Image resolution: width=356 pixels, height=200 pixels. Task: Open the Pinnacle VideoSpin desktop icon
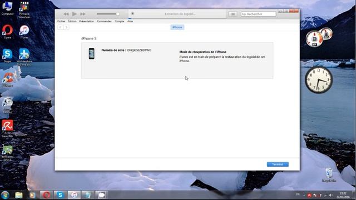[x=24, y=10]
